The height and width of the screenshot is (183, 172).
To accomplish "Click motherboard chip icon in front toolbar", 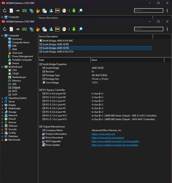I will point(18,29).
